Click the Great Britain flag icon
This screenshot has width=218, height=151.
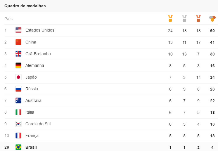click(x=18, y=54)
